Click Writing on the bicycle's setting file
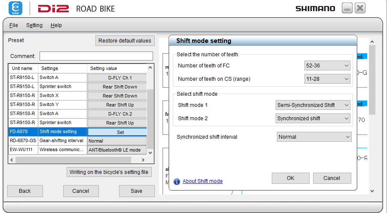This screenshot has height=213, width=387. click(x=109, y=172)
